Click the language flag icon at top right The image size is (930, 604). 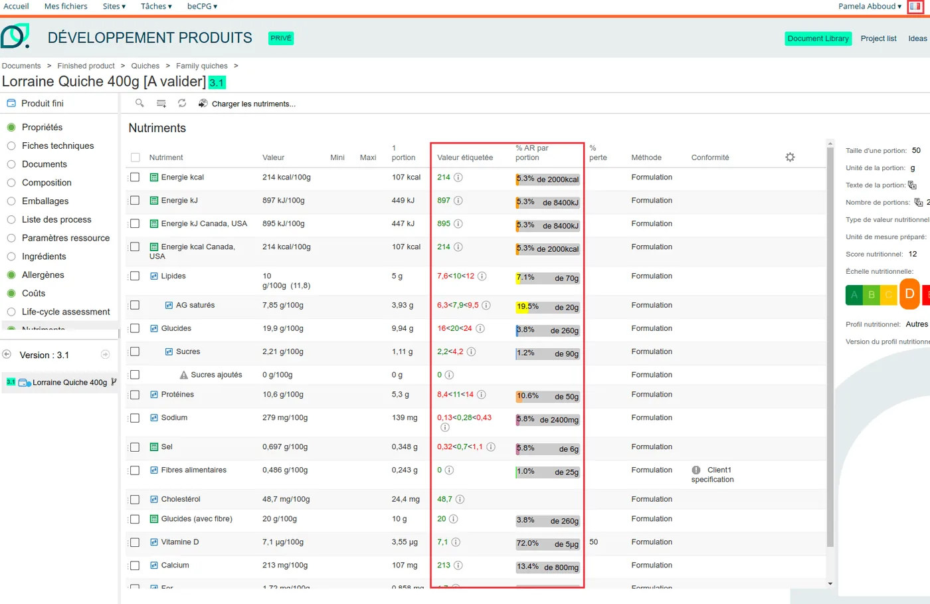coord(915,7)
